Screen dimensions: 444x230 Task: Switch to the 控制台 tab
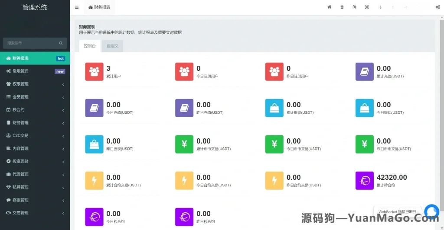[x=90, y=46]
